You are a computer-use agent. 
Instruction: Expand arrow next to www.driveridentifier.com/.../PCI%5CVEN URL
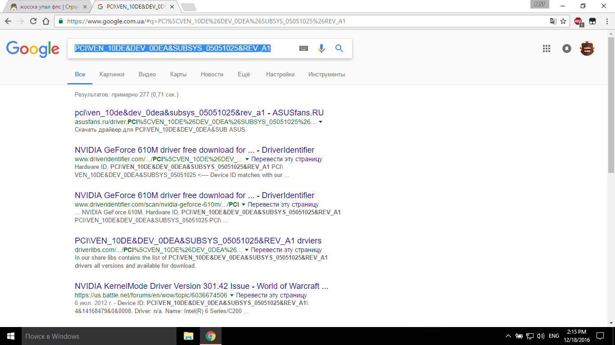247,159
